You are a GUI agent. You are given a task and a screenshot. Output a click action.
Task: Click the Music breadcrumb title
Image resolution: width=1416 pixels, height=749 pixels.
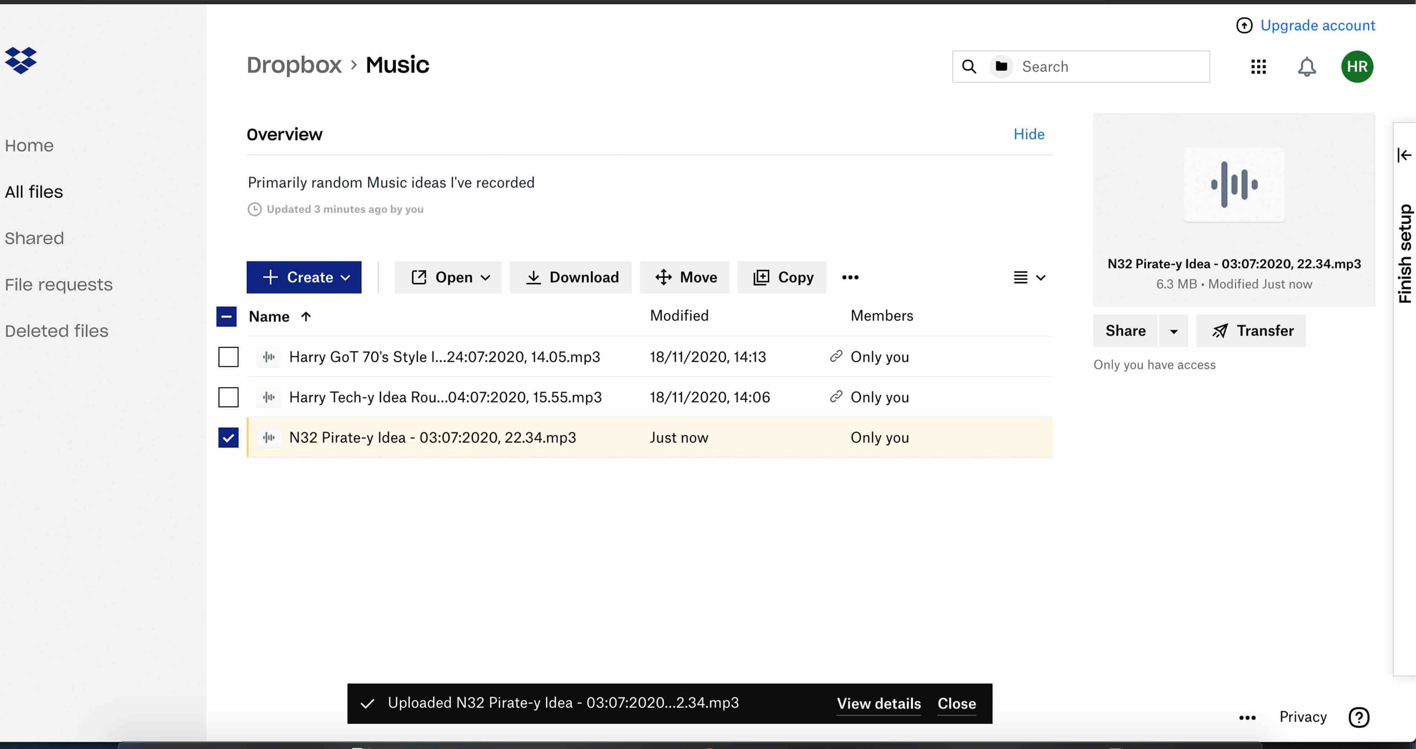(397, 65)
